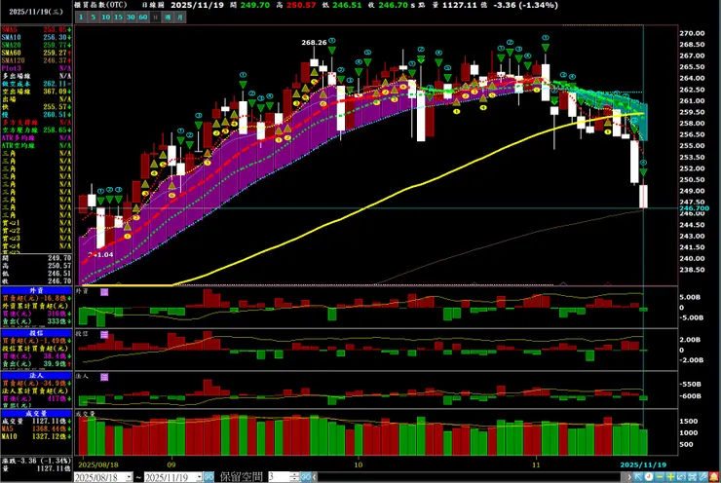Select the weekly (週) period button
This screenshot has width=721, height=483.
pyautogui.click(x=168, y=17)
